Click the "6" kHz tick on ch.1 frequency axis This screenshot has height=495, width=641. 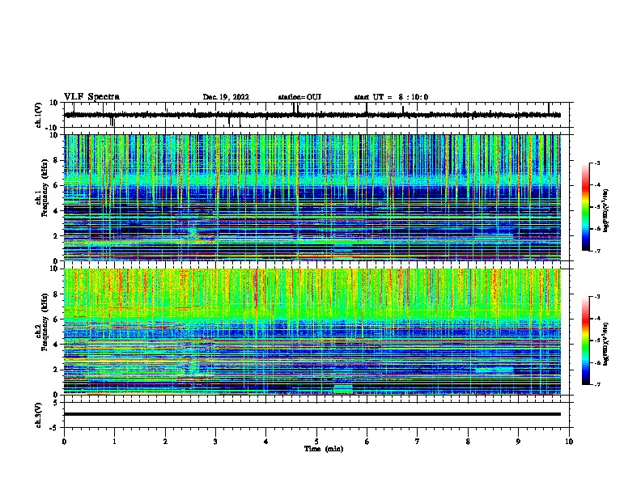point(56,185)
